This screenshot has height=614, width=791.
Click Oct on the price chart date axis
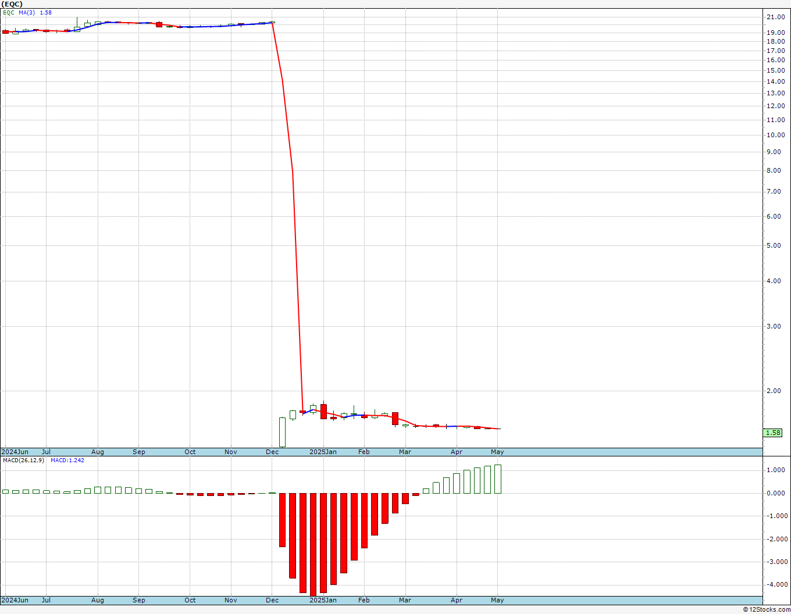coord(190,452)
